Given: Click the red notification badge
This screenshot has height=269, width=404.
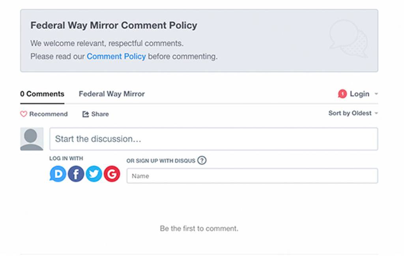Looking at the screenshot, I should pyautogui.click(x=342, y=94).
